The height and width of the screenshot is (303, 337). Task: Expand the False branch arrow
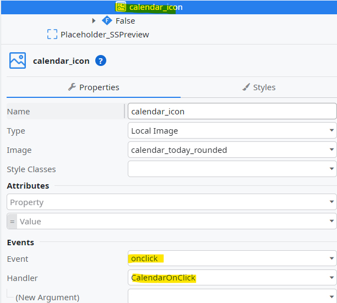pyautogui.click(x=94, y=21)
